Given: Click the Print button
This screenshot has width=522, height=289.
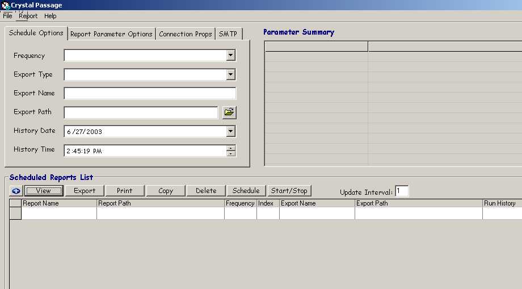Looking at the screenshot, I should tap(125, 191).
